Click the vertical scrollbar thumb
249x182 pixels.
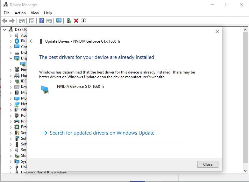point(245,97)
